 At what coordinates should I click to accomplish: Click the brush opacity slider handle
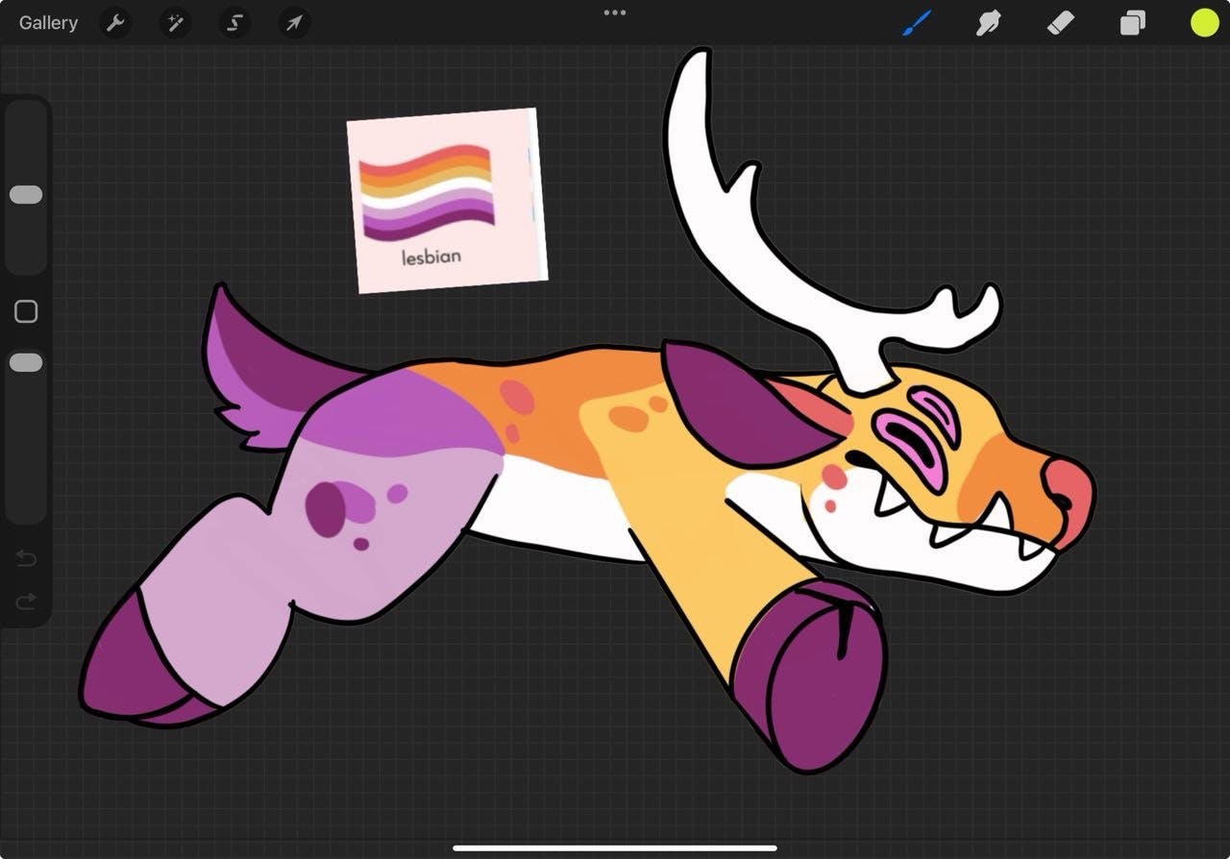click(x=26, y=362)
